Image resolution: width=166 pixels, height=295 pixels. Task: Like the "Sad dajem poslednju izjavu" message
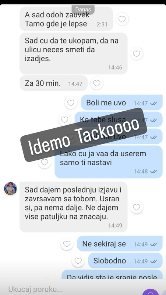pyautogui.click(x=137, y=207)
